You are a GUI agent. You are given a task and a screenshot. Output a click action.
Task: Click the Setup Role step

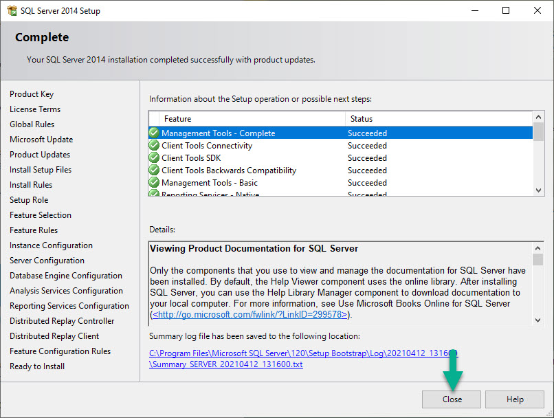click(29, 200)
